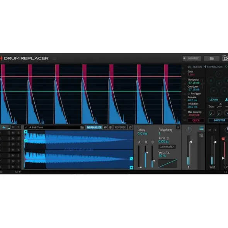The height and width of the screenshot is (228, 228).
Task: Select separation node 6 circle
Action: pos(219,83)
